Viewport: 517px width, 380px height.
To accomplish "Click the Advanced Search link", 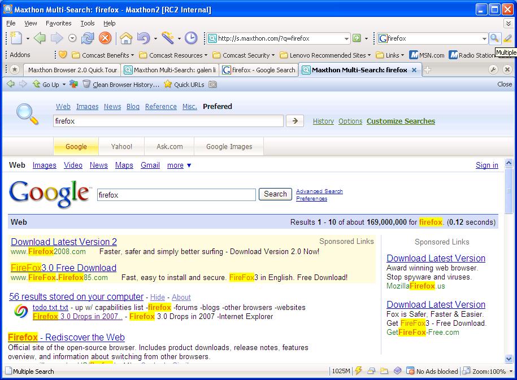I will tap(319, 191).
